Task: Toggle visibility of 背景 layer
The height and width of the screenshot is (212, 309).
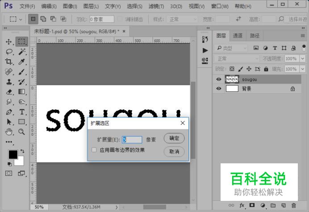Action: (x=218, y=89)
